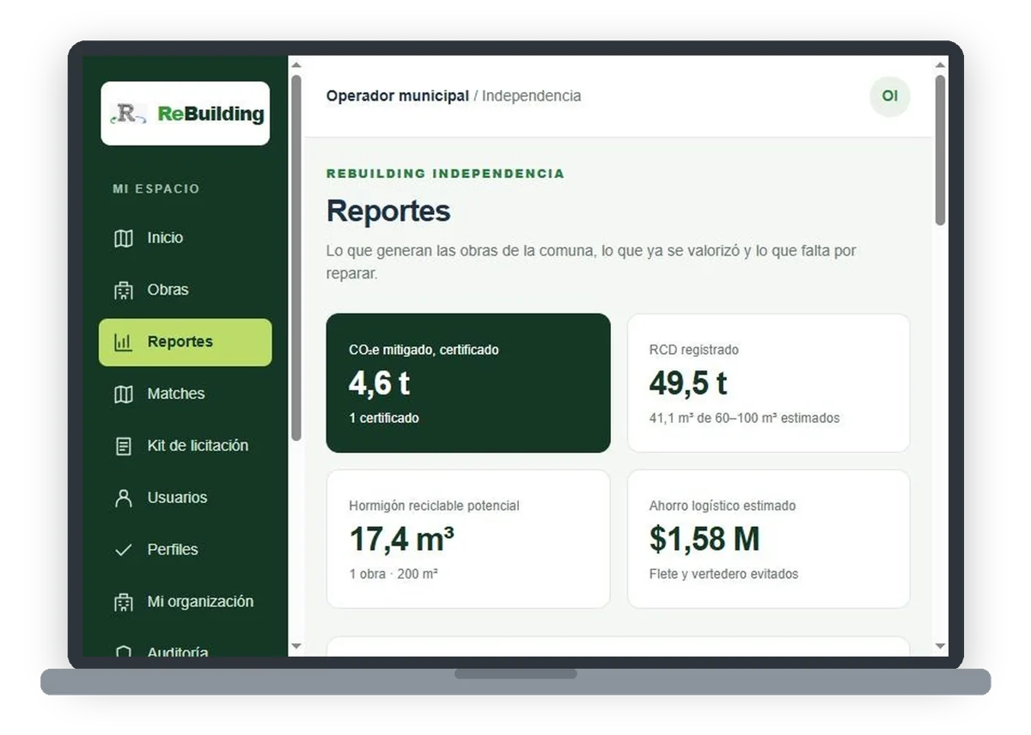
Task: Click the Auditoría shield icon
Action: (124, 652)
